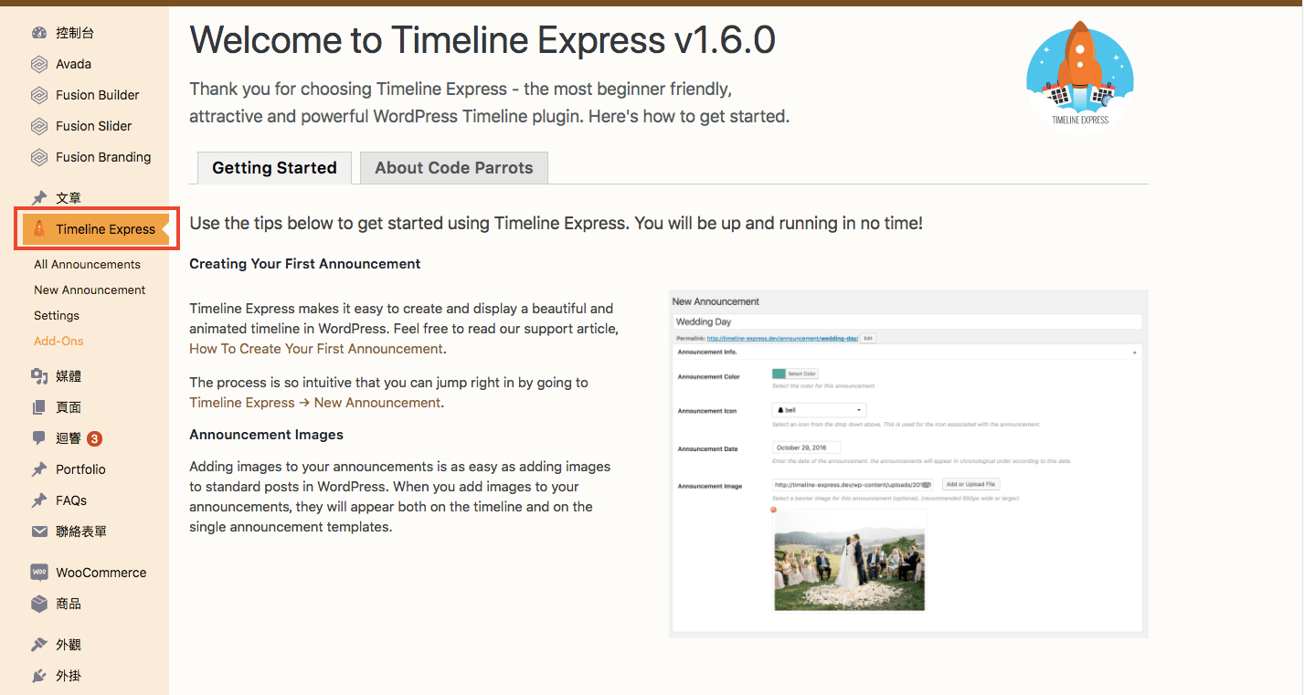Click the 商品 product box icon
1304x695 pixels.
pos(39,604)
